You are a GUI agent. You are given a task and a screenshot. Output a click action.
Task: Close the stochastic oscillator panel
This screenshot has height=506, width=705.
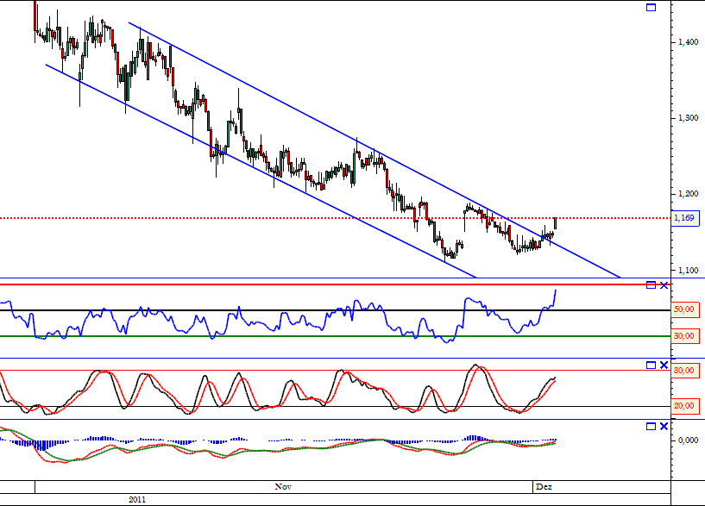tap(664, 365)
